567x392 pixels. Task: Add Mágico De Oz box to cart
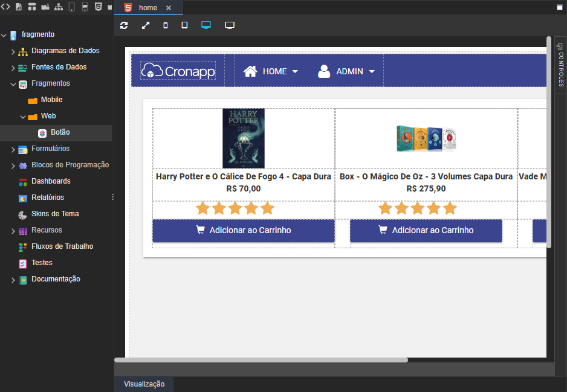coord(426,231)
